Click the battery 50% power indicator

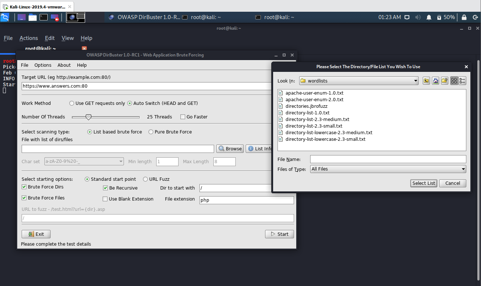(x=446, y=17)
